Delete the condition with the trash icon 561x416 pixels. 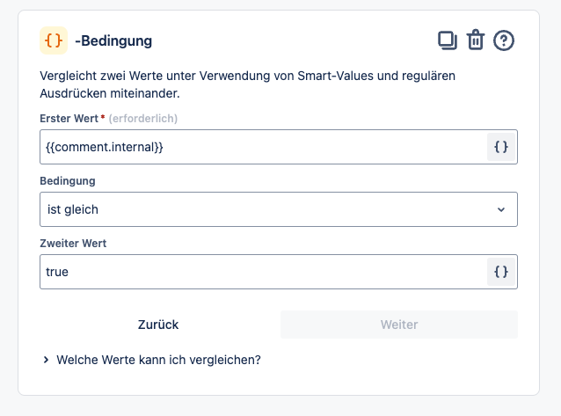coord(476,40)
